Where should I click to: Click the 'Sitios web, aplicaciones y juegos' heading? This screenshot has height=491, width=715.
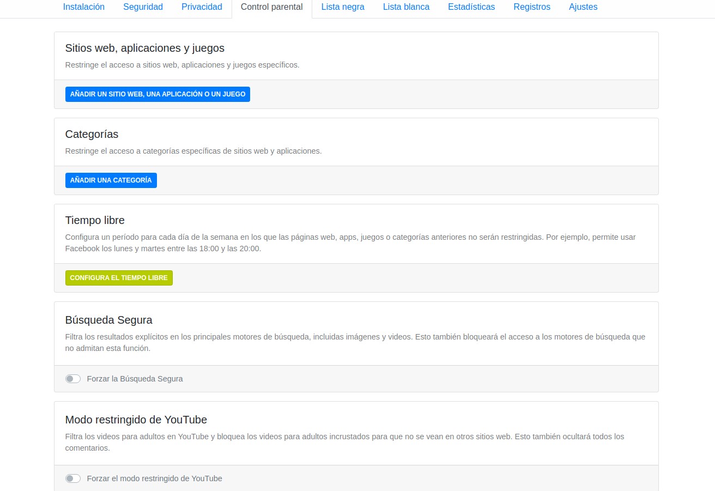click(144, 48)
